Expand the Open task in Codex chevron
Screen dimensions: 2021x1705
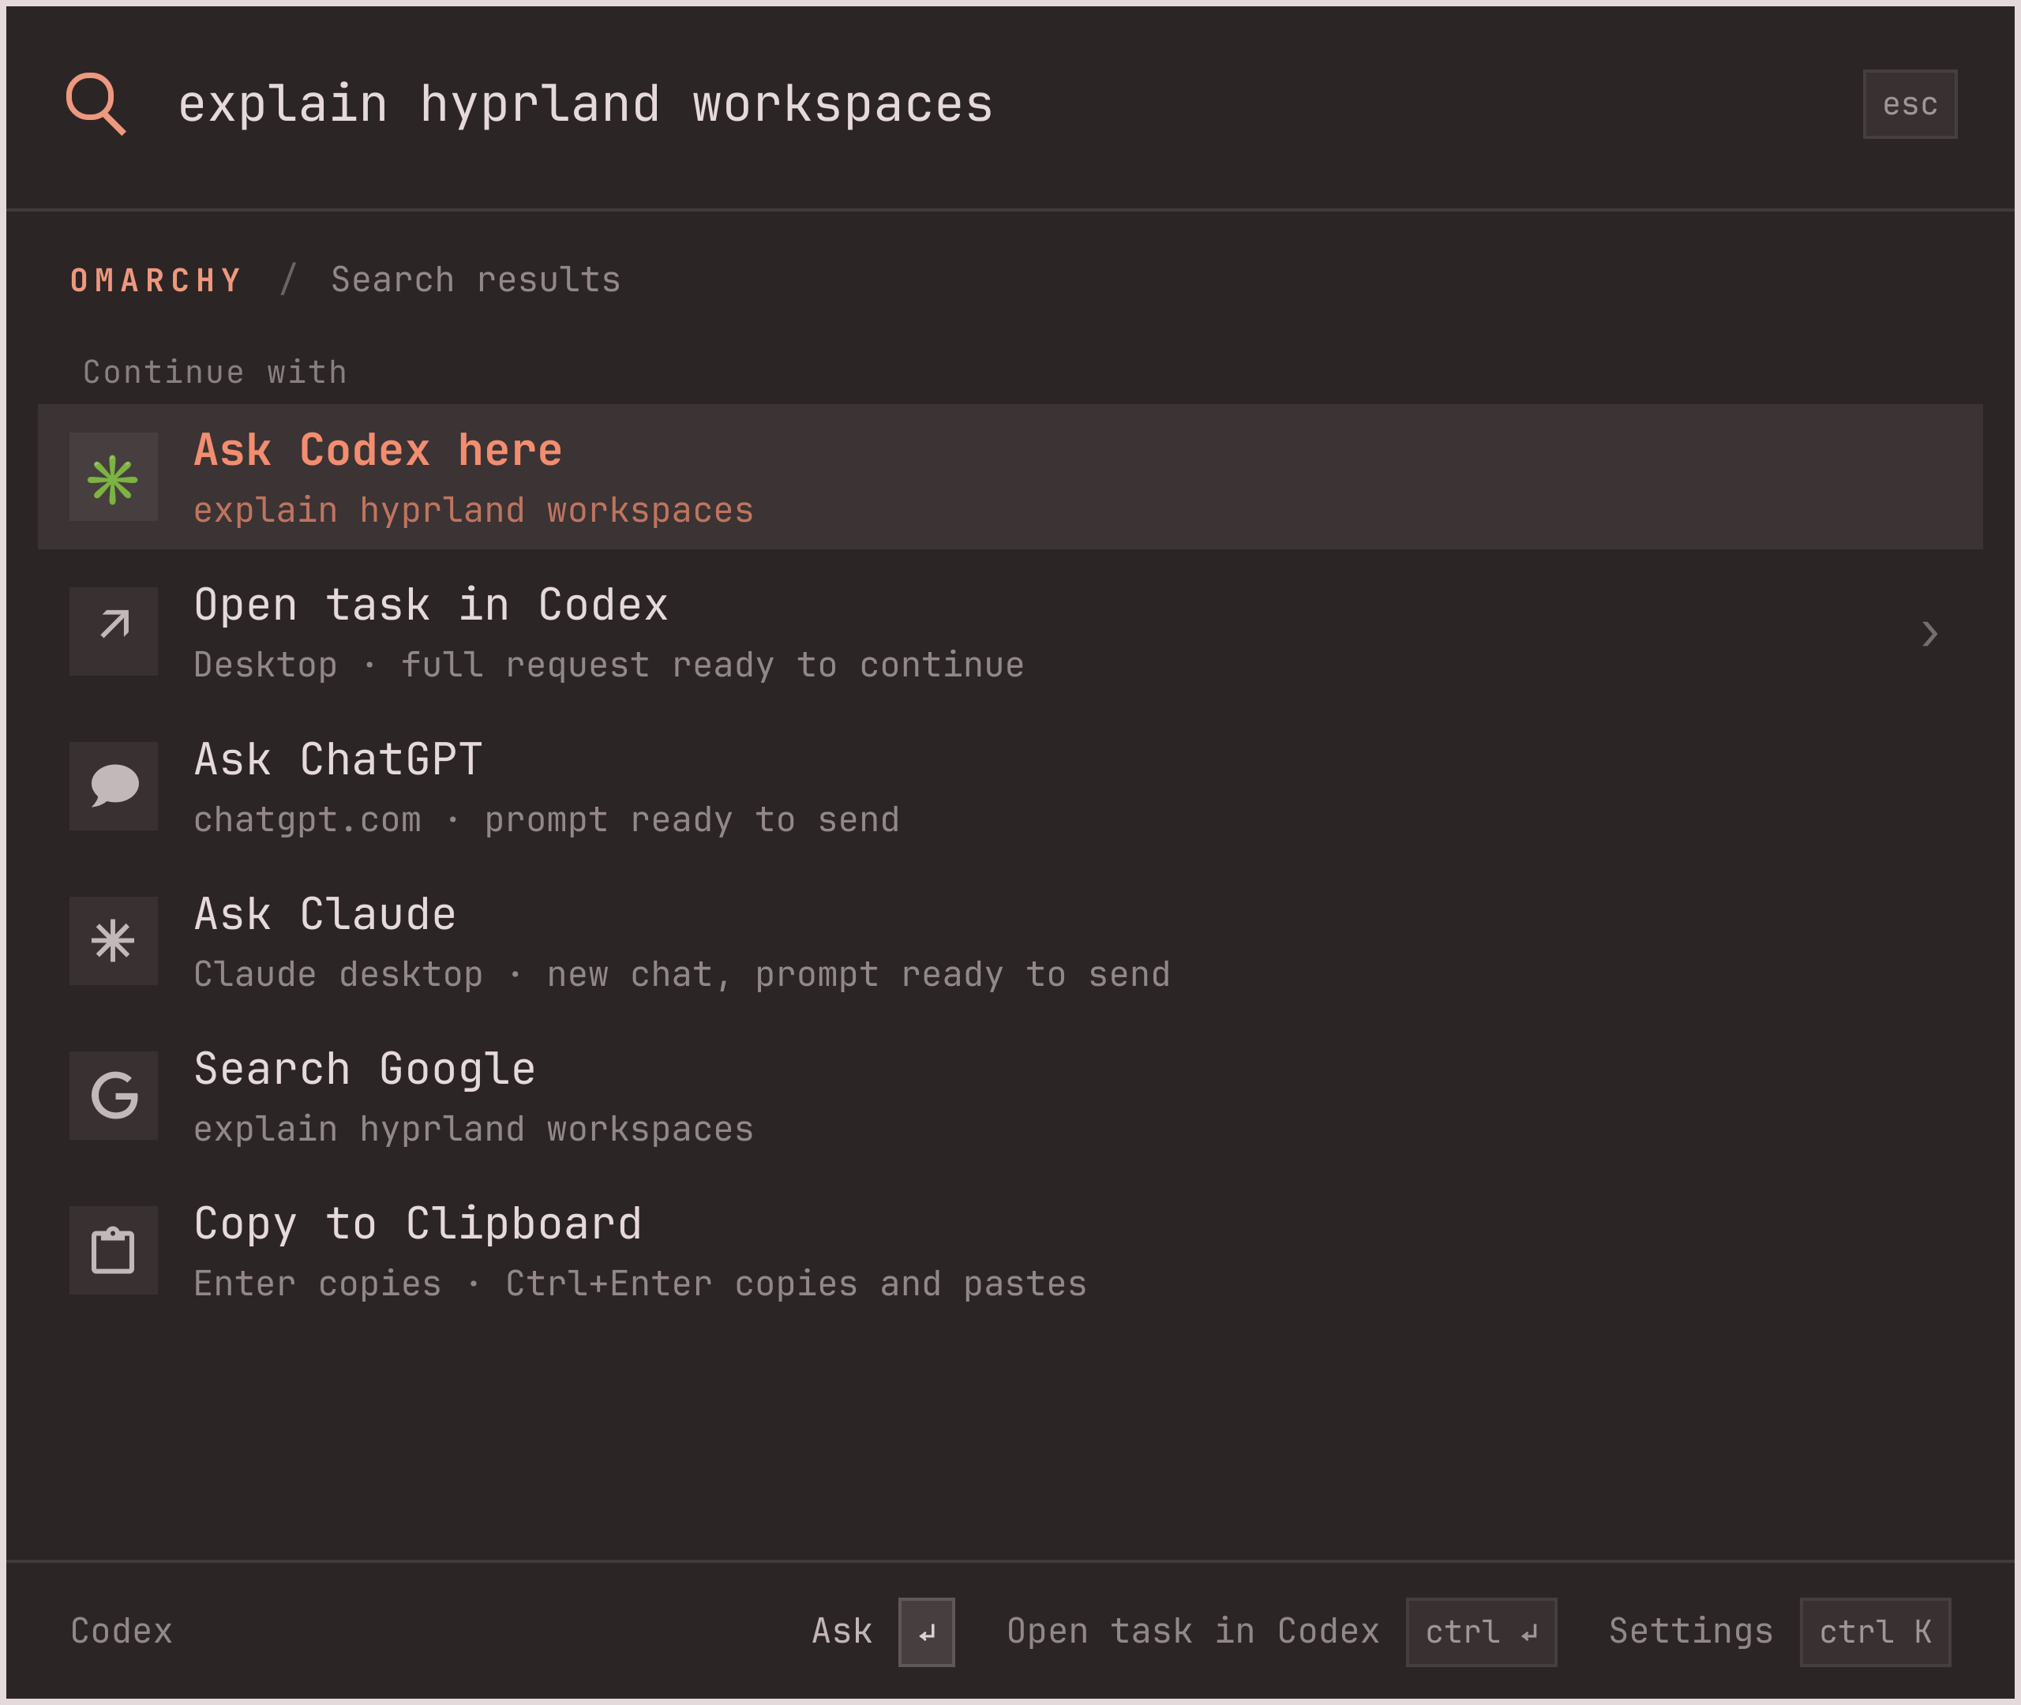(1929, 634)
